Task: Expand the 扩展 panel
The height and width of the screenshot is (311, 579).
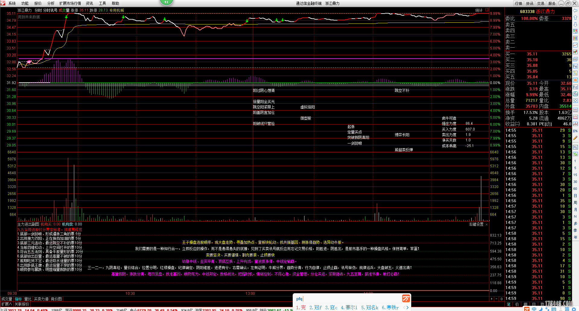Action: point(7,304)
